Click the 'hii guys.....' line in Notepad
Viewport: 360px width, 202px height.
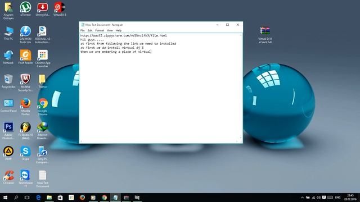pyautogui.click(x=92, y=40)
